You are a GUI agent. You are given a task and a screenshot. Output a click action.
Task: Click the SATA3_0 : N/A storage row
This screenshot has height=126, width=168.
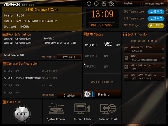click(x=11, y=71)
